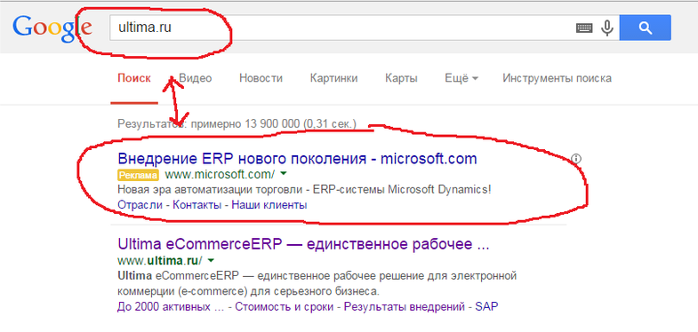Click the blue search magnifier button

tap(645, 28)
